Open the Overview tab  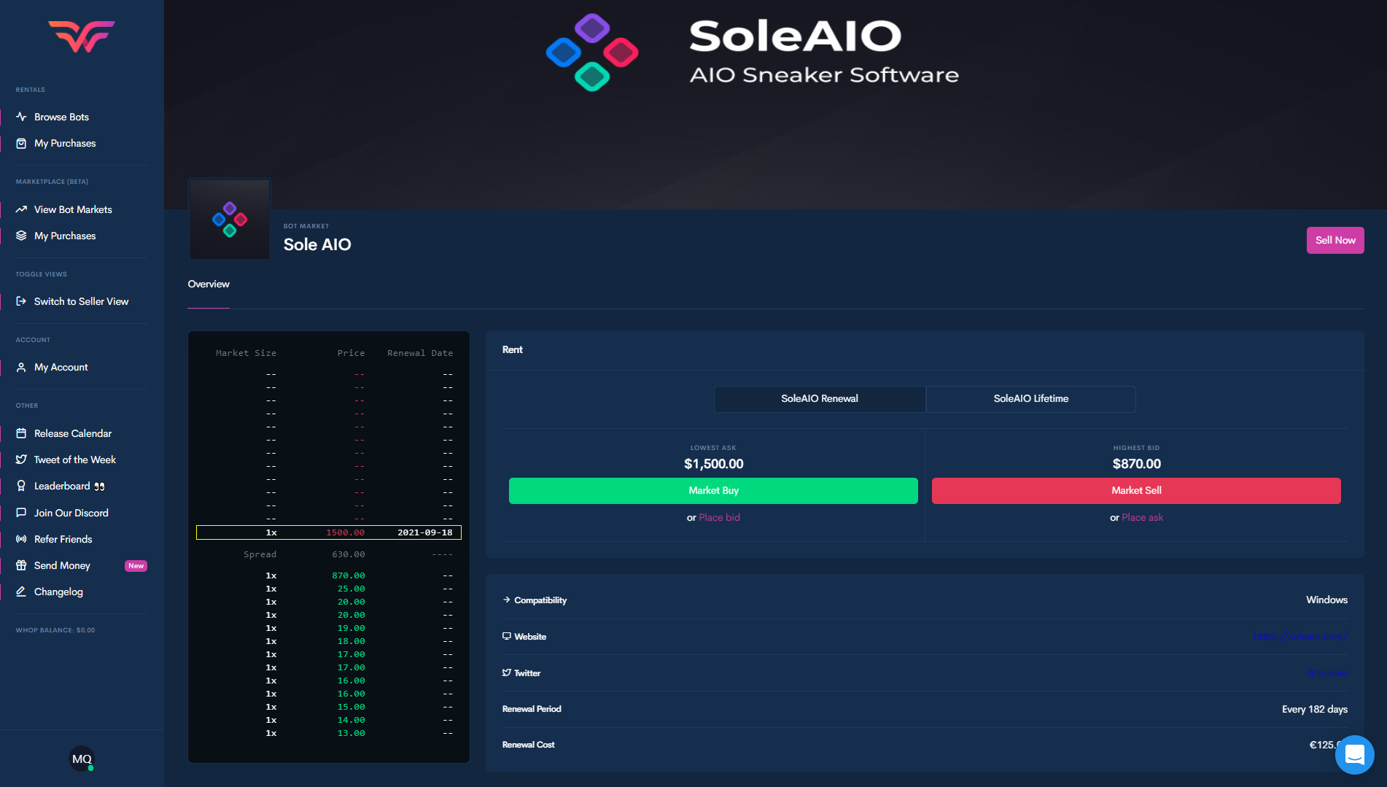pyautogui.click(x=209, y=284)
